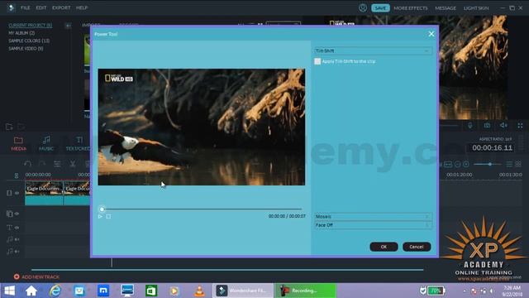The image size is (529, 298).
Task: Expand the Mosaic section
Action: click(x=373, y=216)
